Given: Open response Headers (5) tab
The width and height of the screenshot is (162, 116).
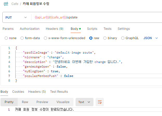Looking at the screenshot, I should [37, 92].
